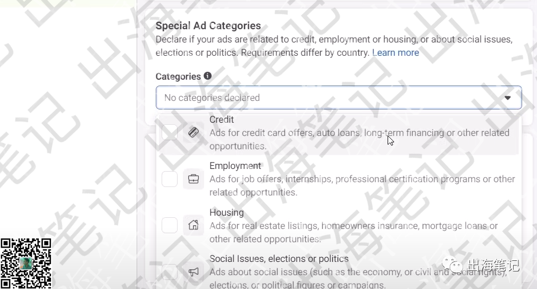Screen dimensions: 537x289
Task: Click the WeChat logo icon
Action: click(x=452, y=265)
